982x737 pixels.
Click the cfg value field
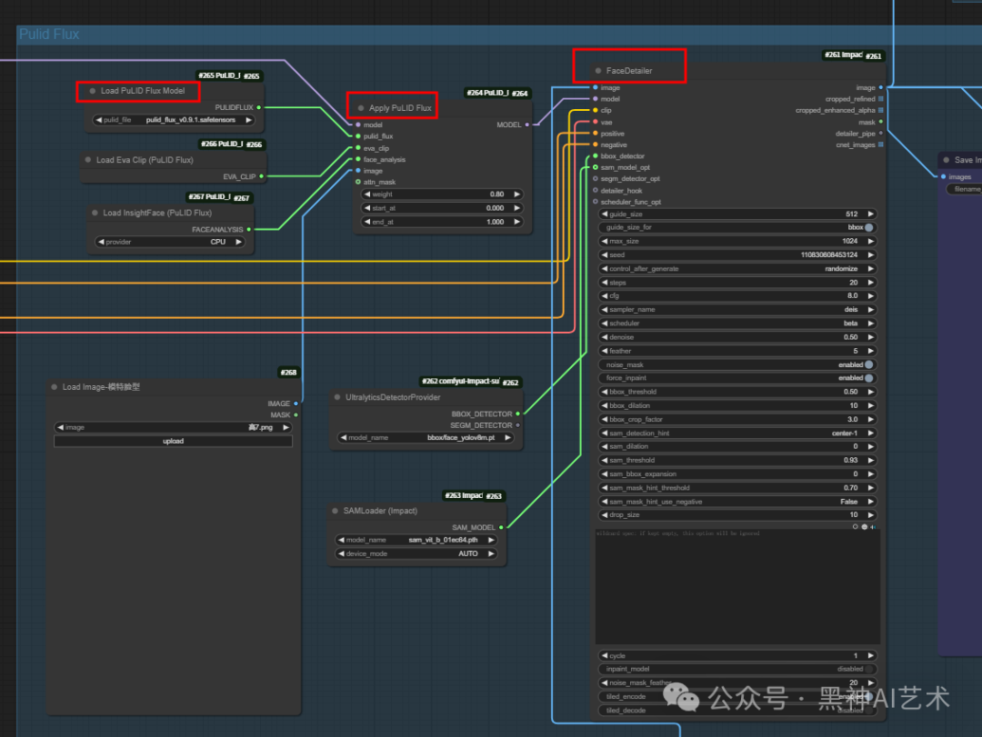737,295
